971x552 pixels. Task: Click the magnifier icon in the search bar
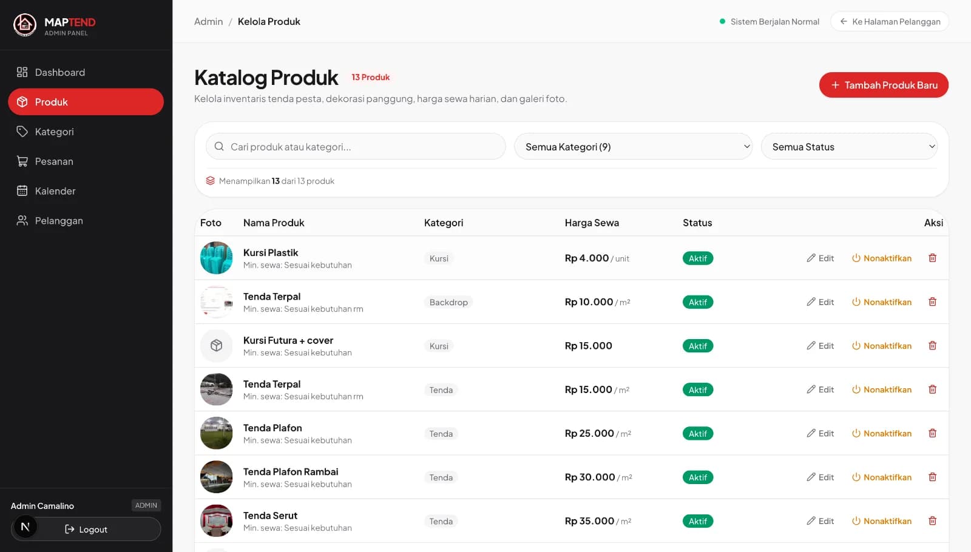click(219, 146)
